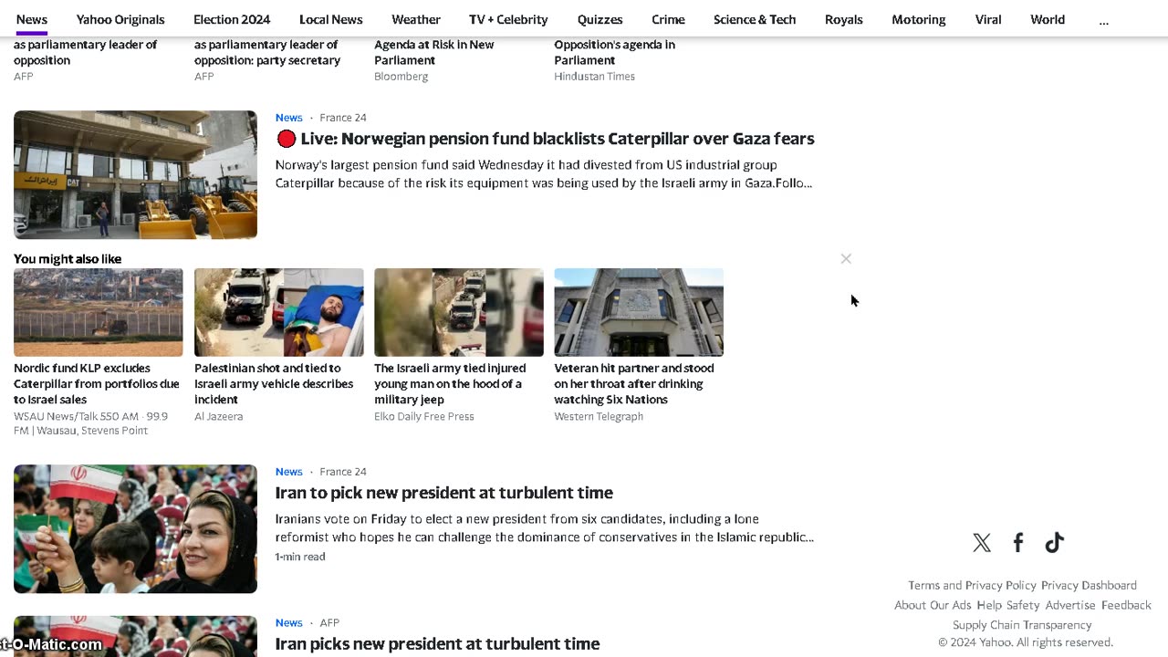Click 'You might also like' heading
Viewport: 1168px width, 657px height.
tap(68, 259)
